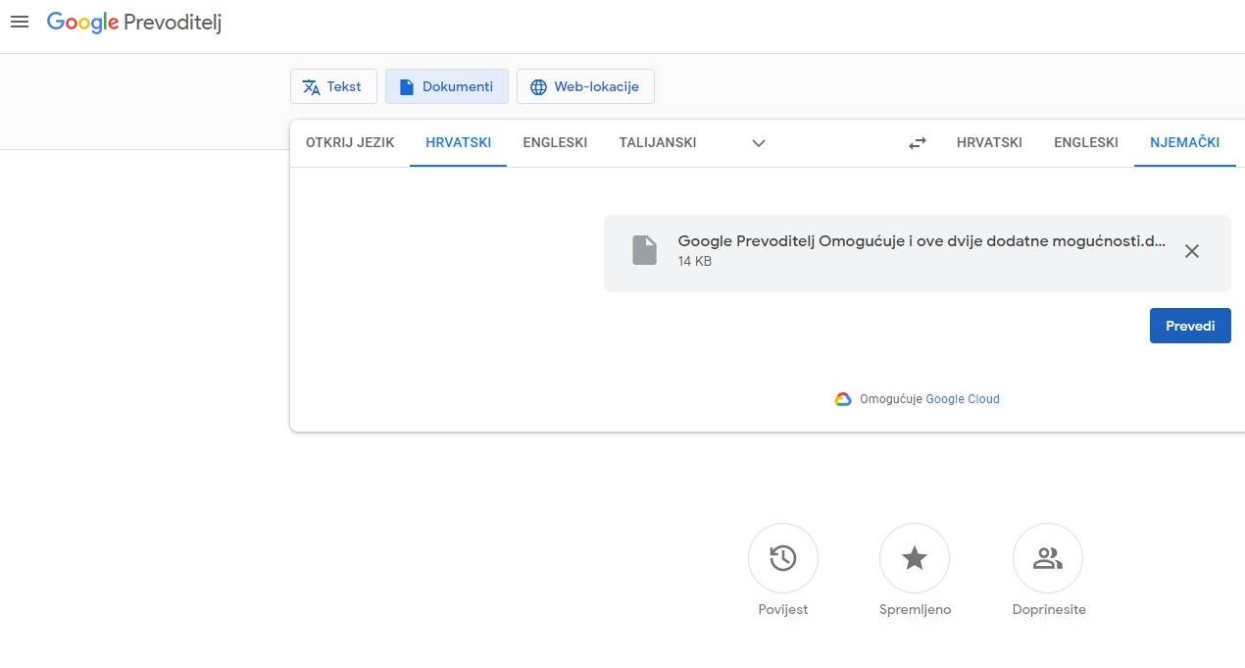Click the uploaded document file icon
The image size is (1245, 668).
point(644,250)
